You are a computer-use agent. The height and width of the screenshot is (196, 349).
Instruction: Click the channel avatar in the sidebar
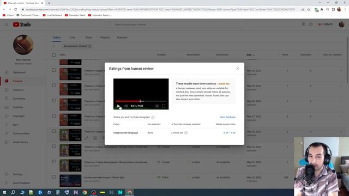pyautogui.click(x=23, y=45)
